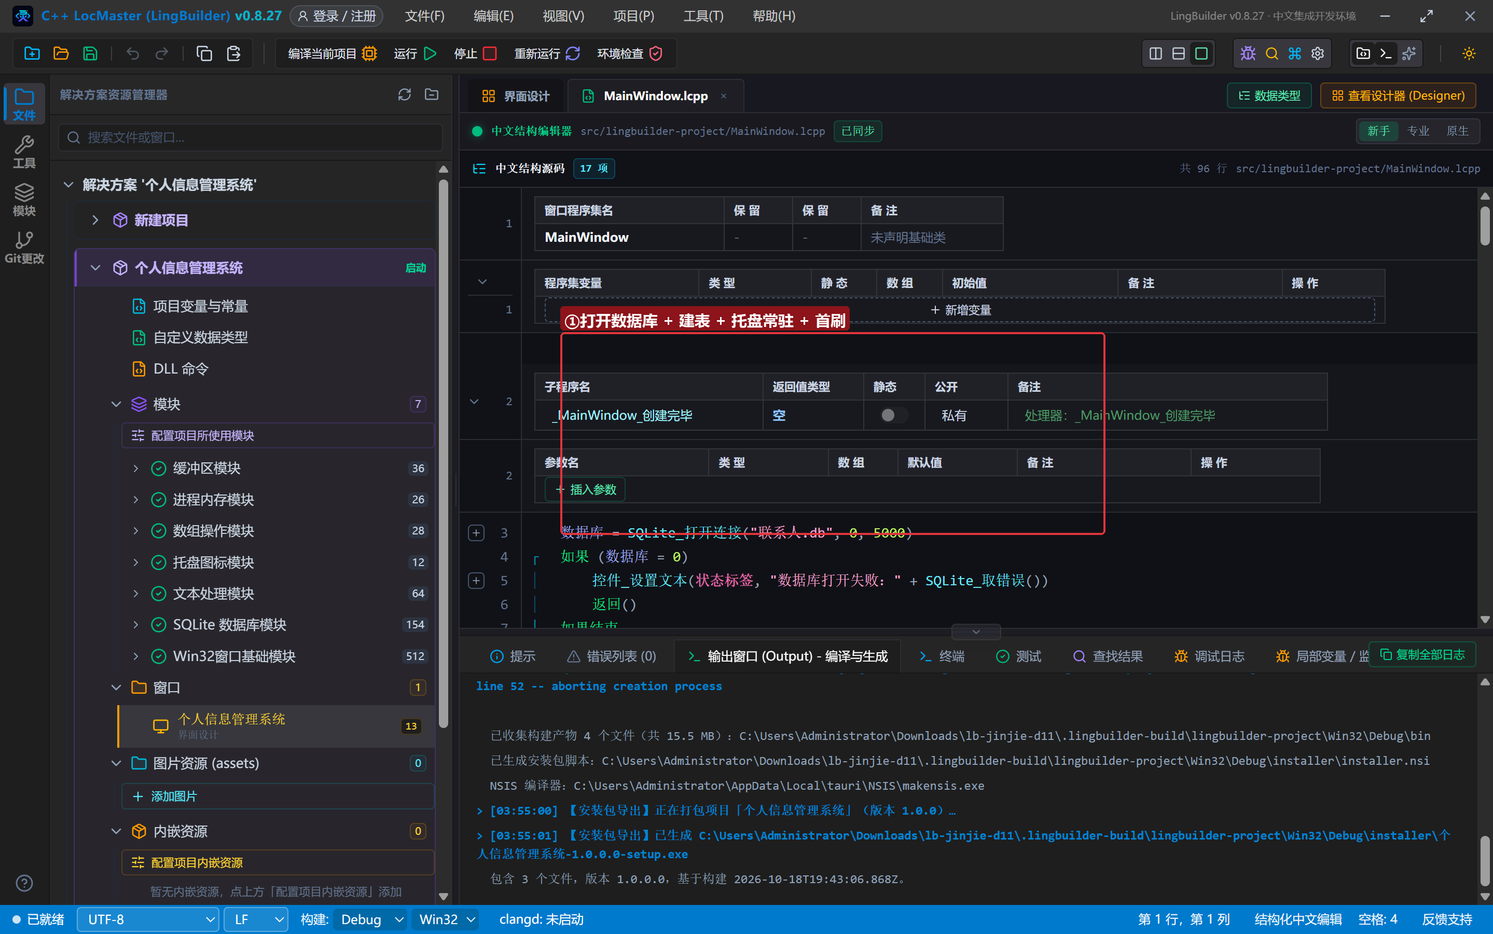The image size is (1493, 934).
Task: Open the command palette icon
Action: tap(1295, 54)
